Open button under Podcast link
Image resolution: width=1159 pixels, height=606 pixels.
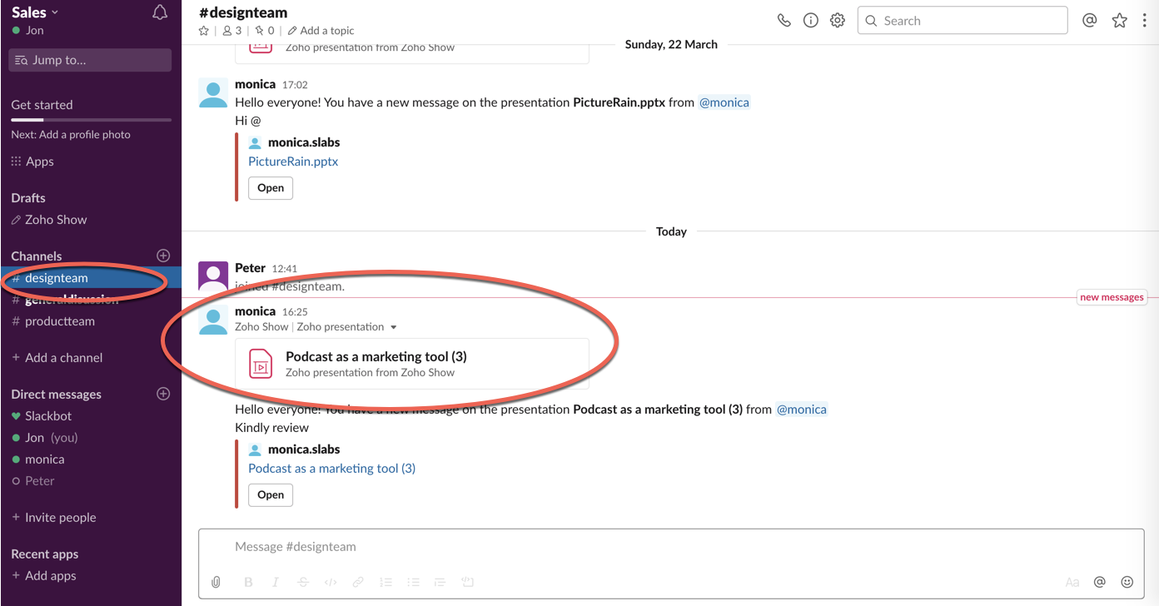pyautogui.click(x=271, y=495)
